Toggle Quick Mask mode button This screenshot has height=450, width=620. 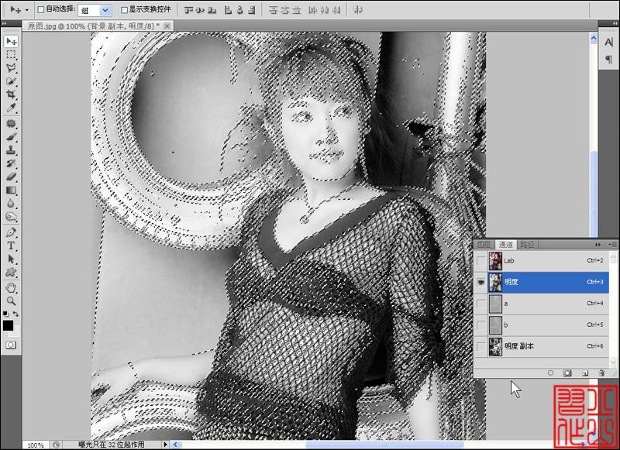point(11,345)
